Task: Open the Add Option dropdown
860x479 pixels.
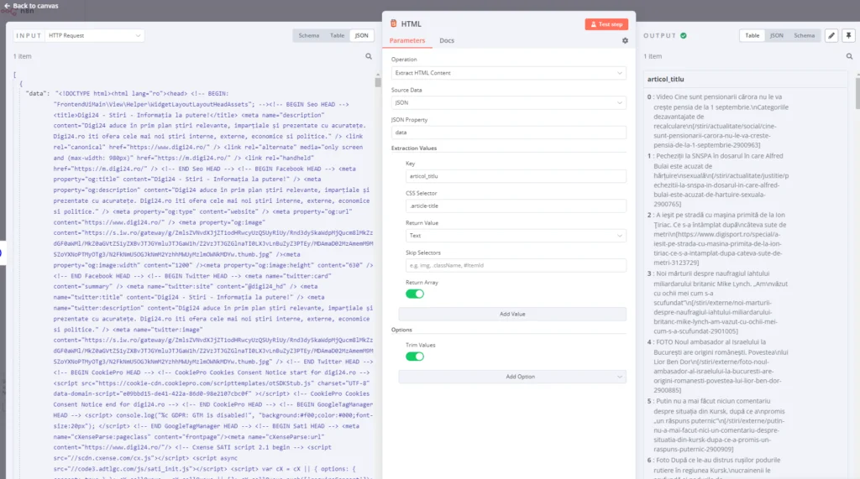Action: tap(512, 377)
